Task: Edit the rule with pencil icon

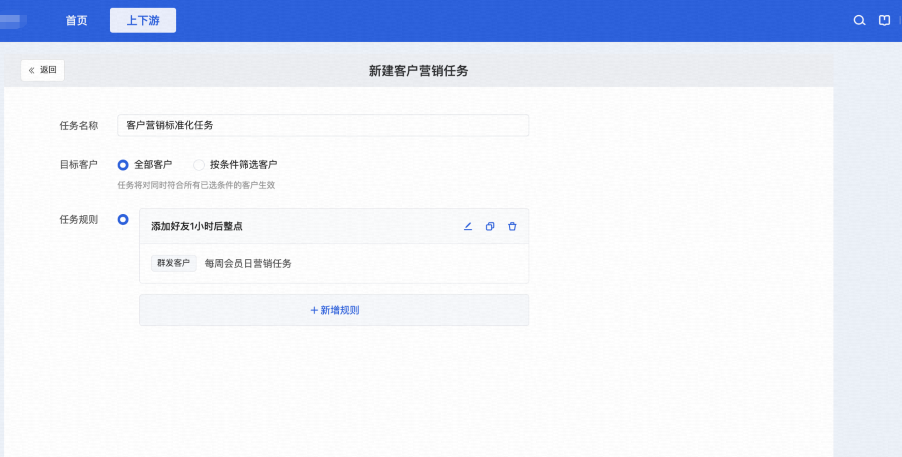Action: [x=468, y=226]
